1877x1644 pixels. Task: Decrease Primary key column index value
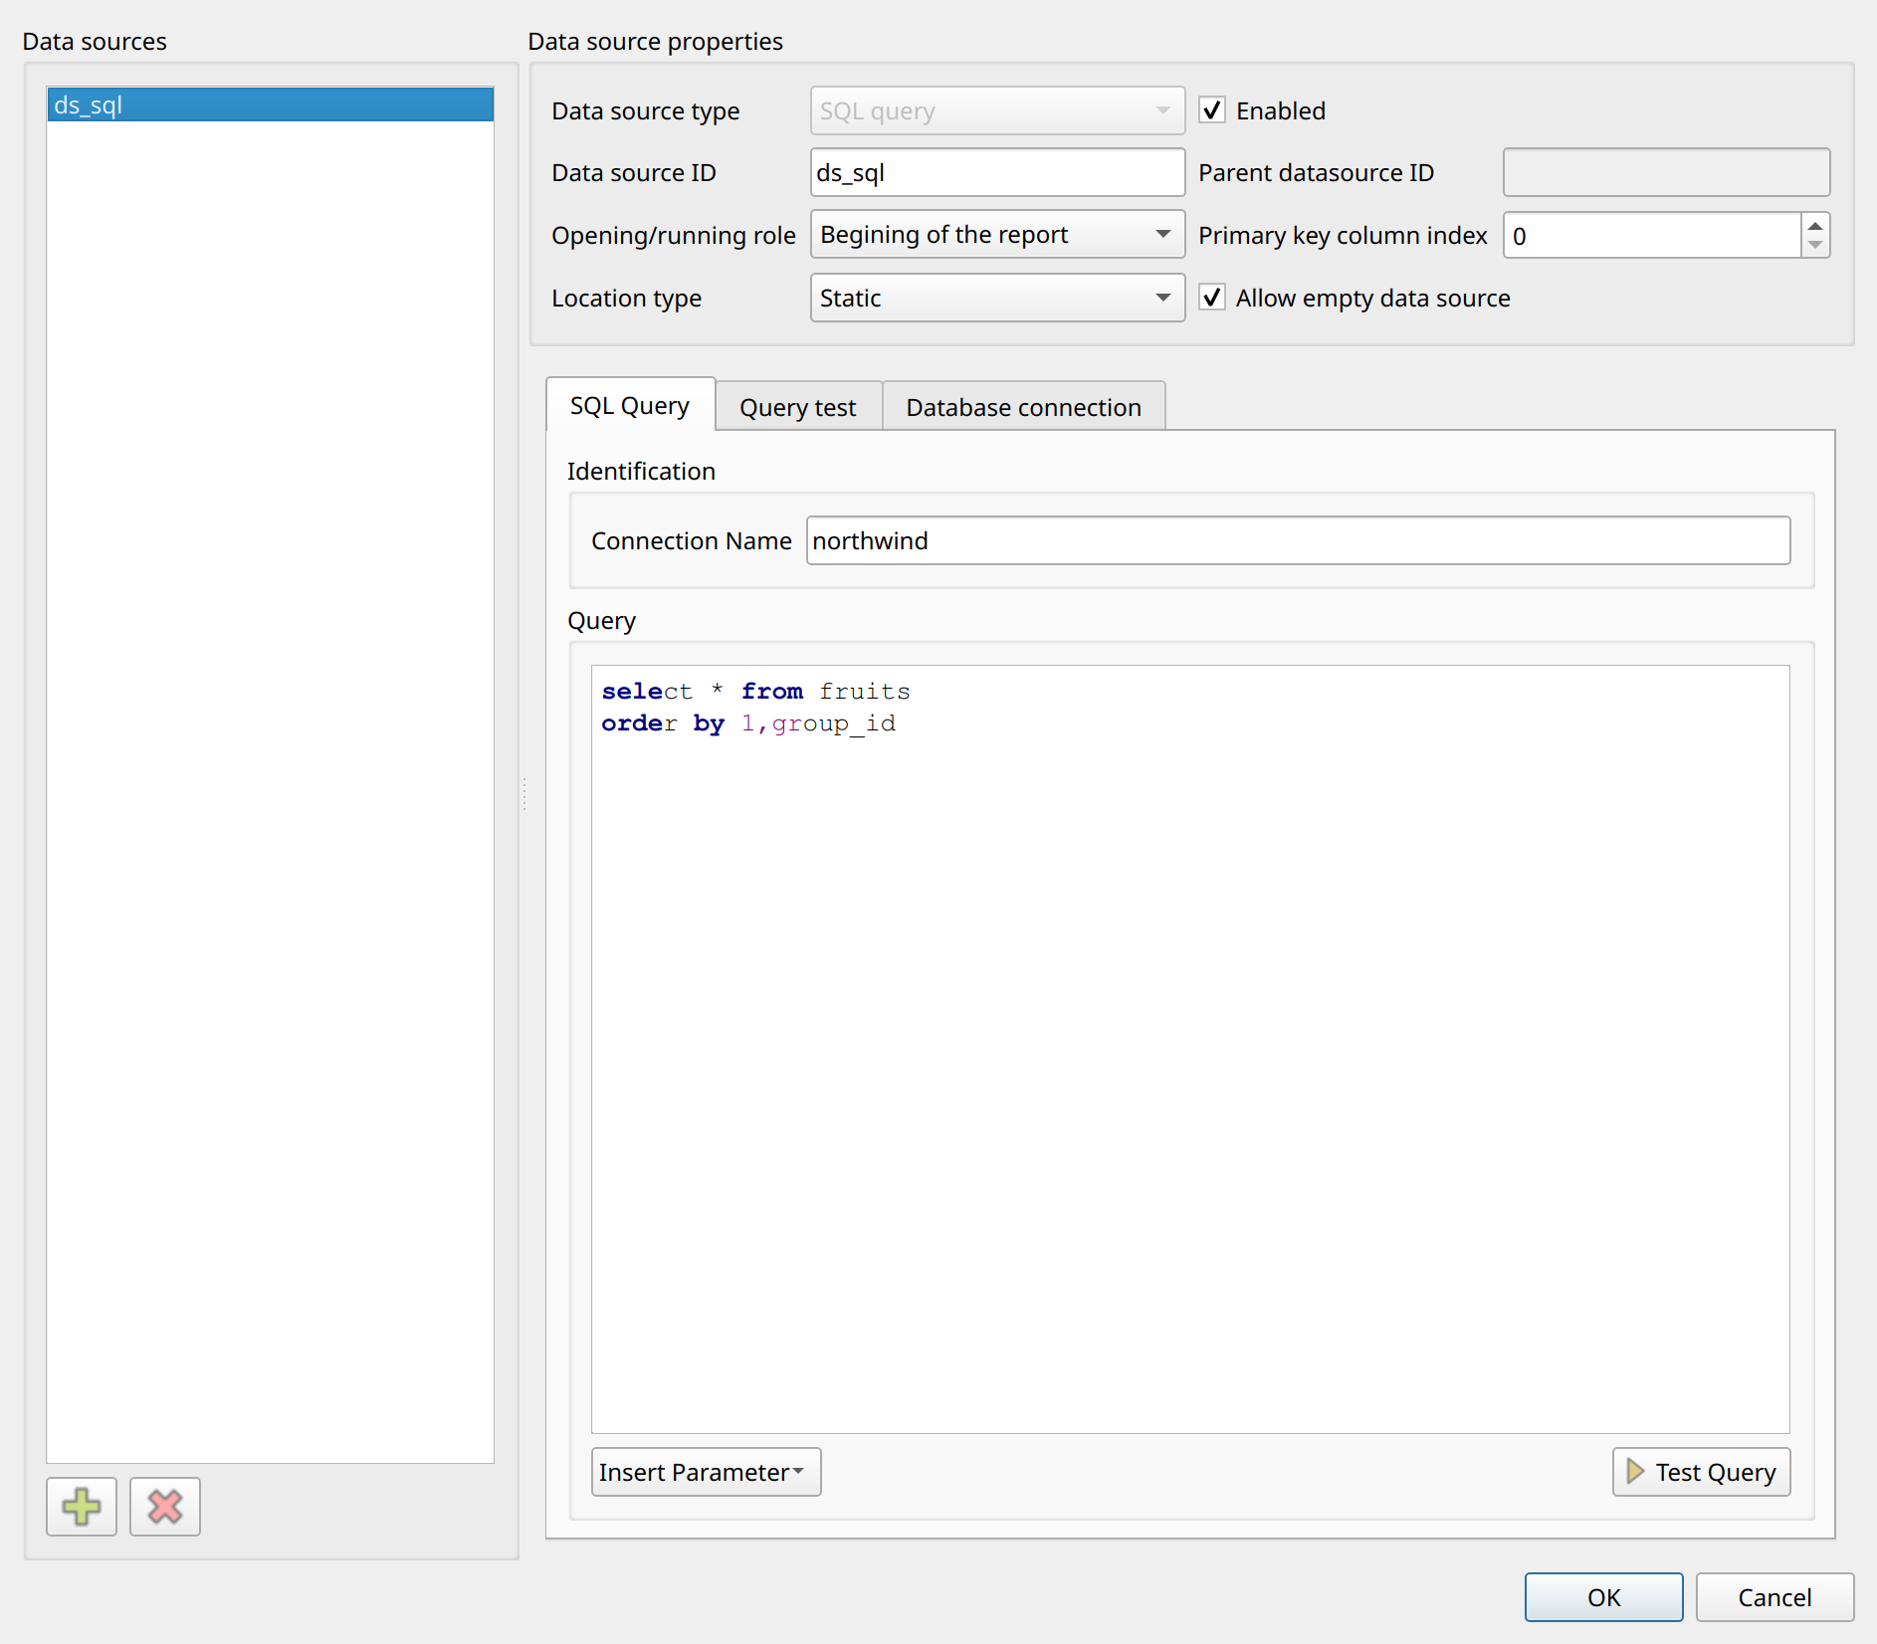click(1815, 246)
